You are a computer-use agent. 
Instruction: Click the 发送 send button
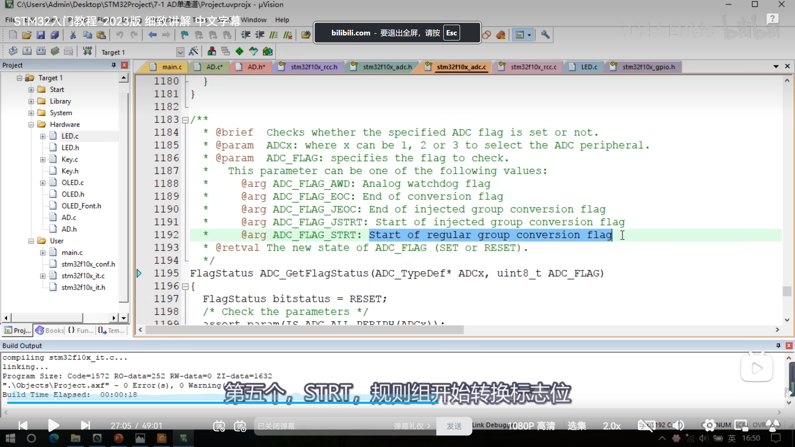click(x=454, y=426)
